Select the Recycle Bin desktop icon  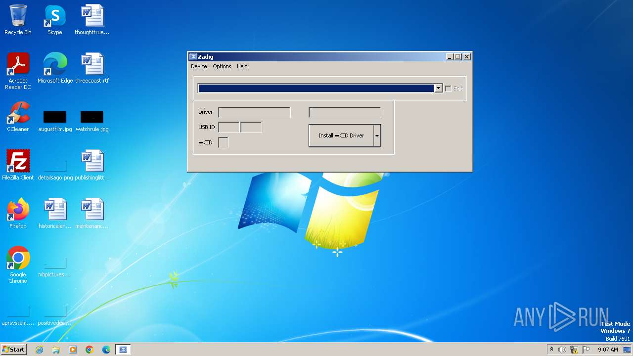(18, 20)
